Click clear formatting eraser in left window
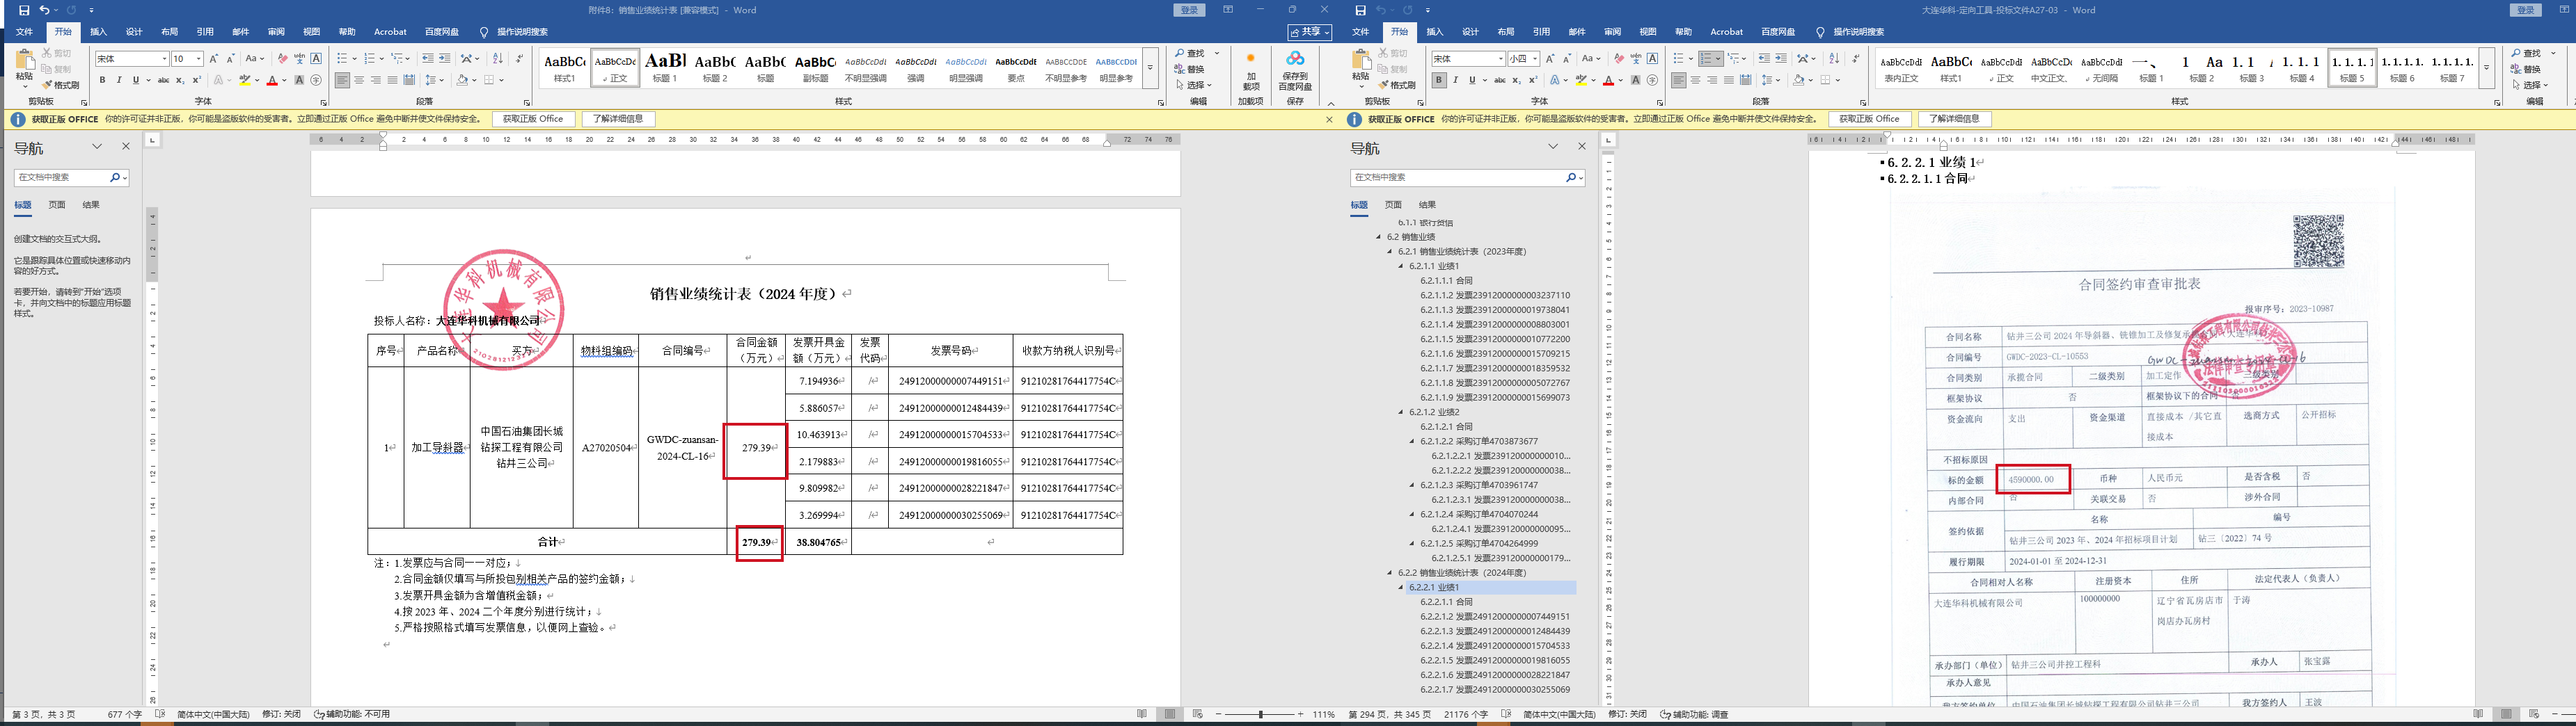The width and height of the screenshot is (2576, 726). (x=282, y=59)
